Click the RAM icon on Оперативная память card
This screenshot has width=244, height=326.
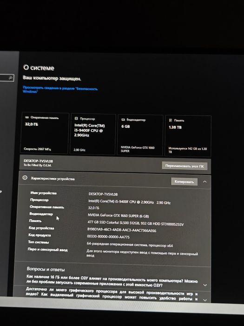tap(27, 117)
